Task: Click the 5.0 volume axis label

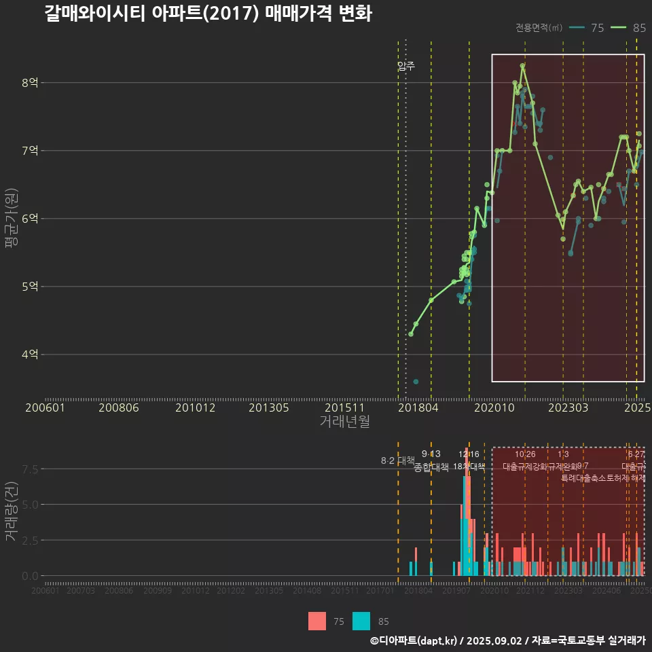Action: (30, 505)
